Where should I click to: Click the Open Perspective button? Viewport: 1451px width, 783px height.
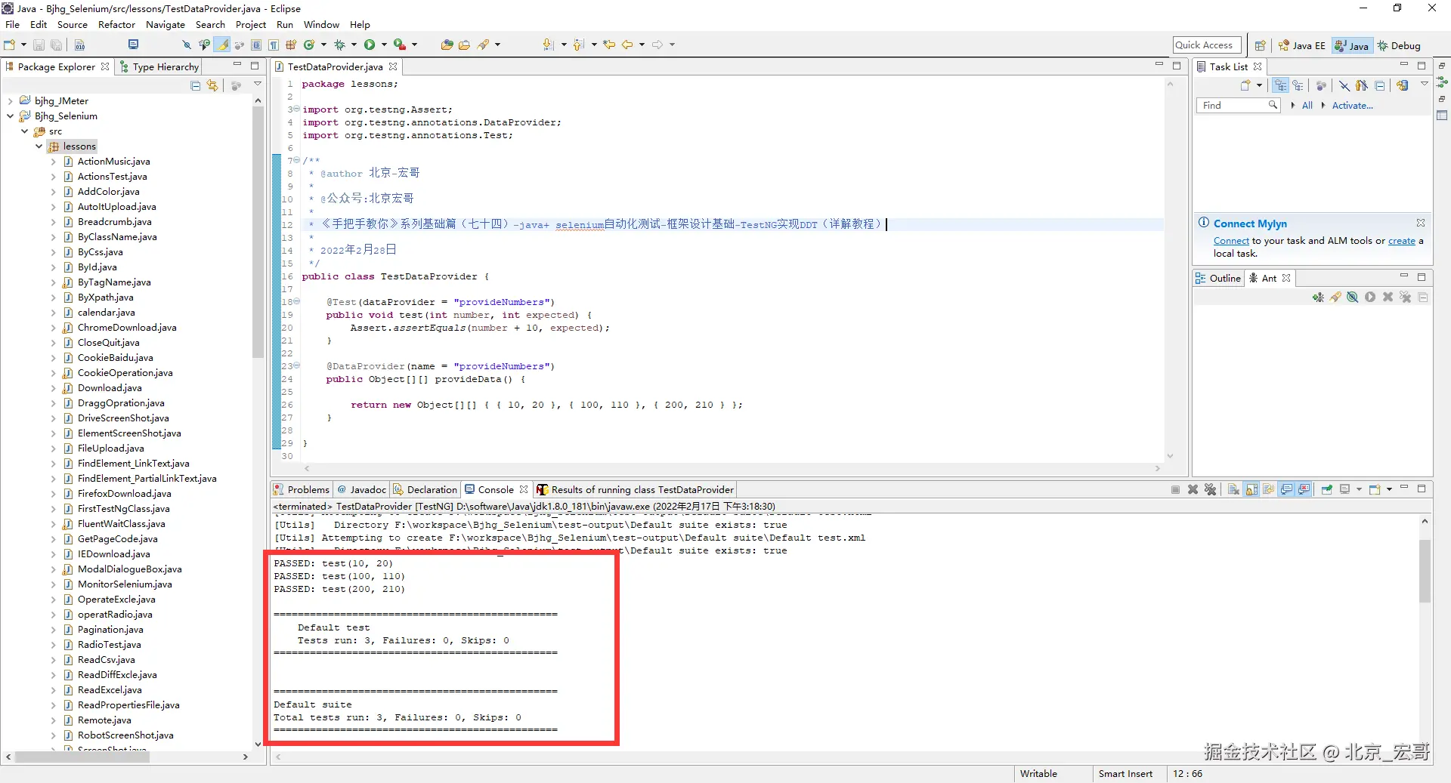[1260, 45]
